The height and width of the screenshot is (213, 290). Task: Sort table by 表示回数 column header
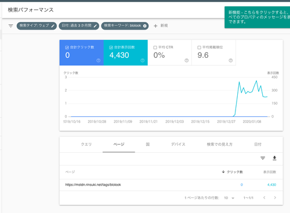tap(270, 172)
